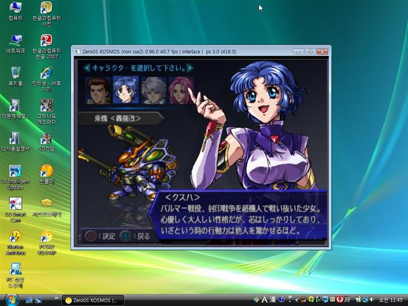
Task: Launch the SD건담 shortcut
Action: (x=47, y=142)
